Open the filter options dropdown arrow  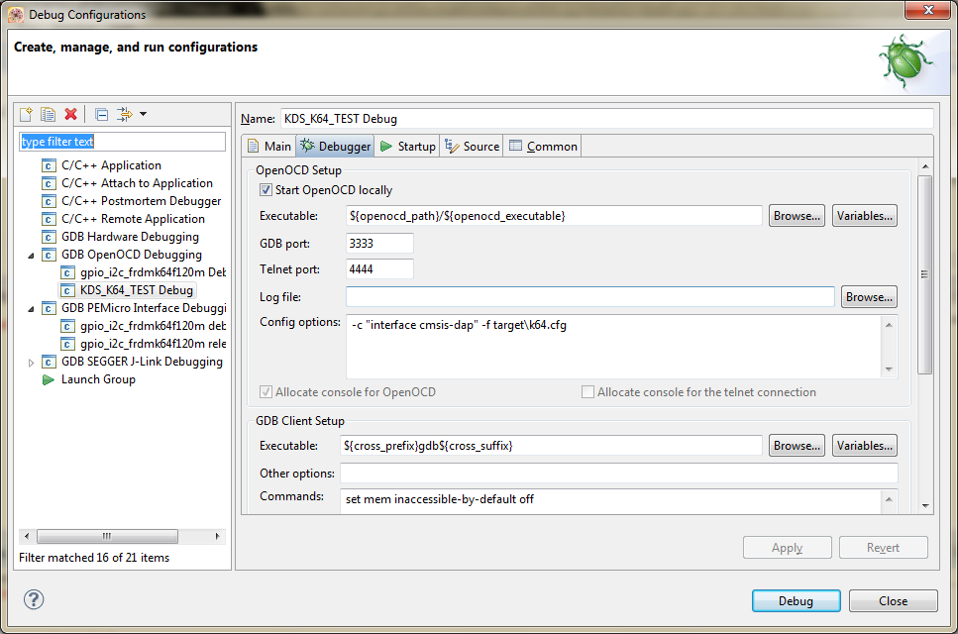143,114
